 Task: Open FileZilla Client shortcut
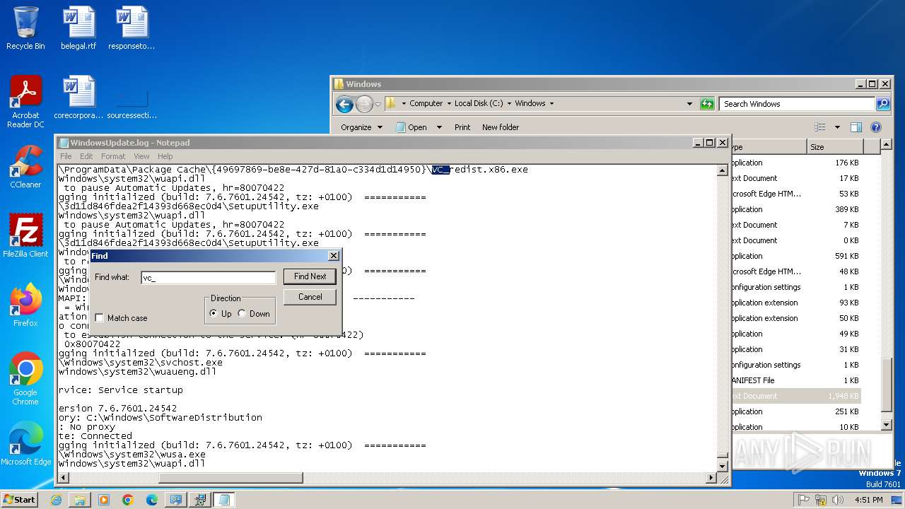click(x=25, y=236)
